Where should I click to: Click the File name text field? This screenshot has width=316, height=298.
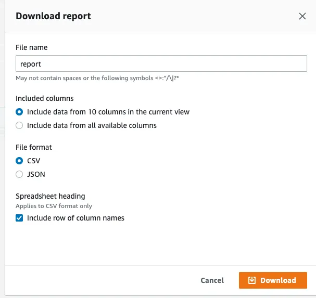click(x=161, y=64)
